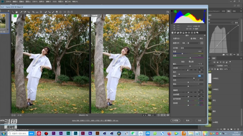Select the Color Sampler tool
The image size is (243, 136).
click(x=25, y=12)
